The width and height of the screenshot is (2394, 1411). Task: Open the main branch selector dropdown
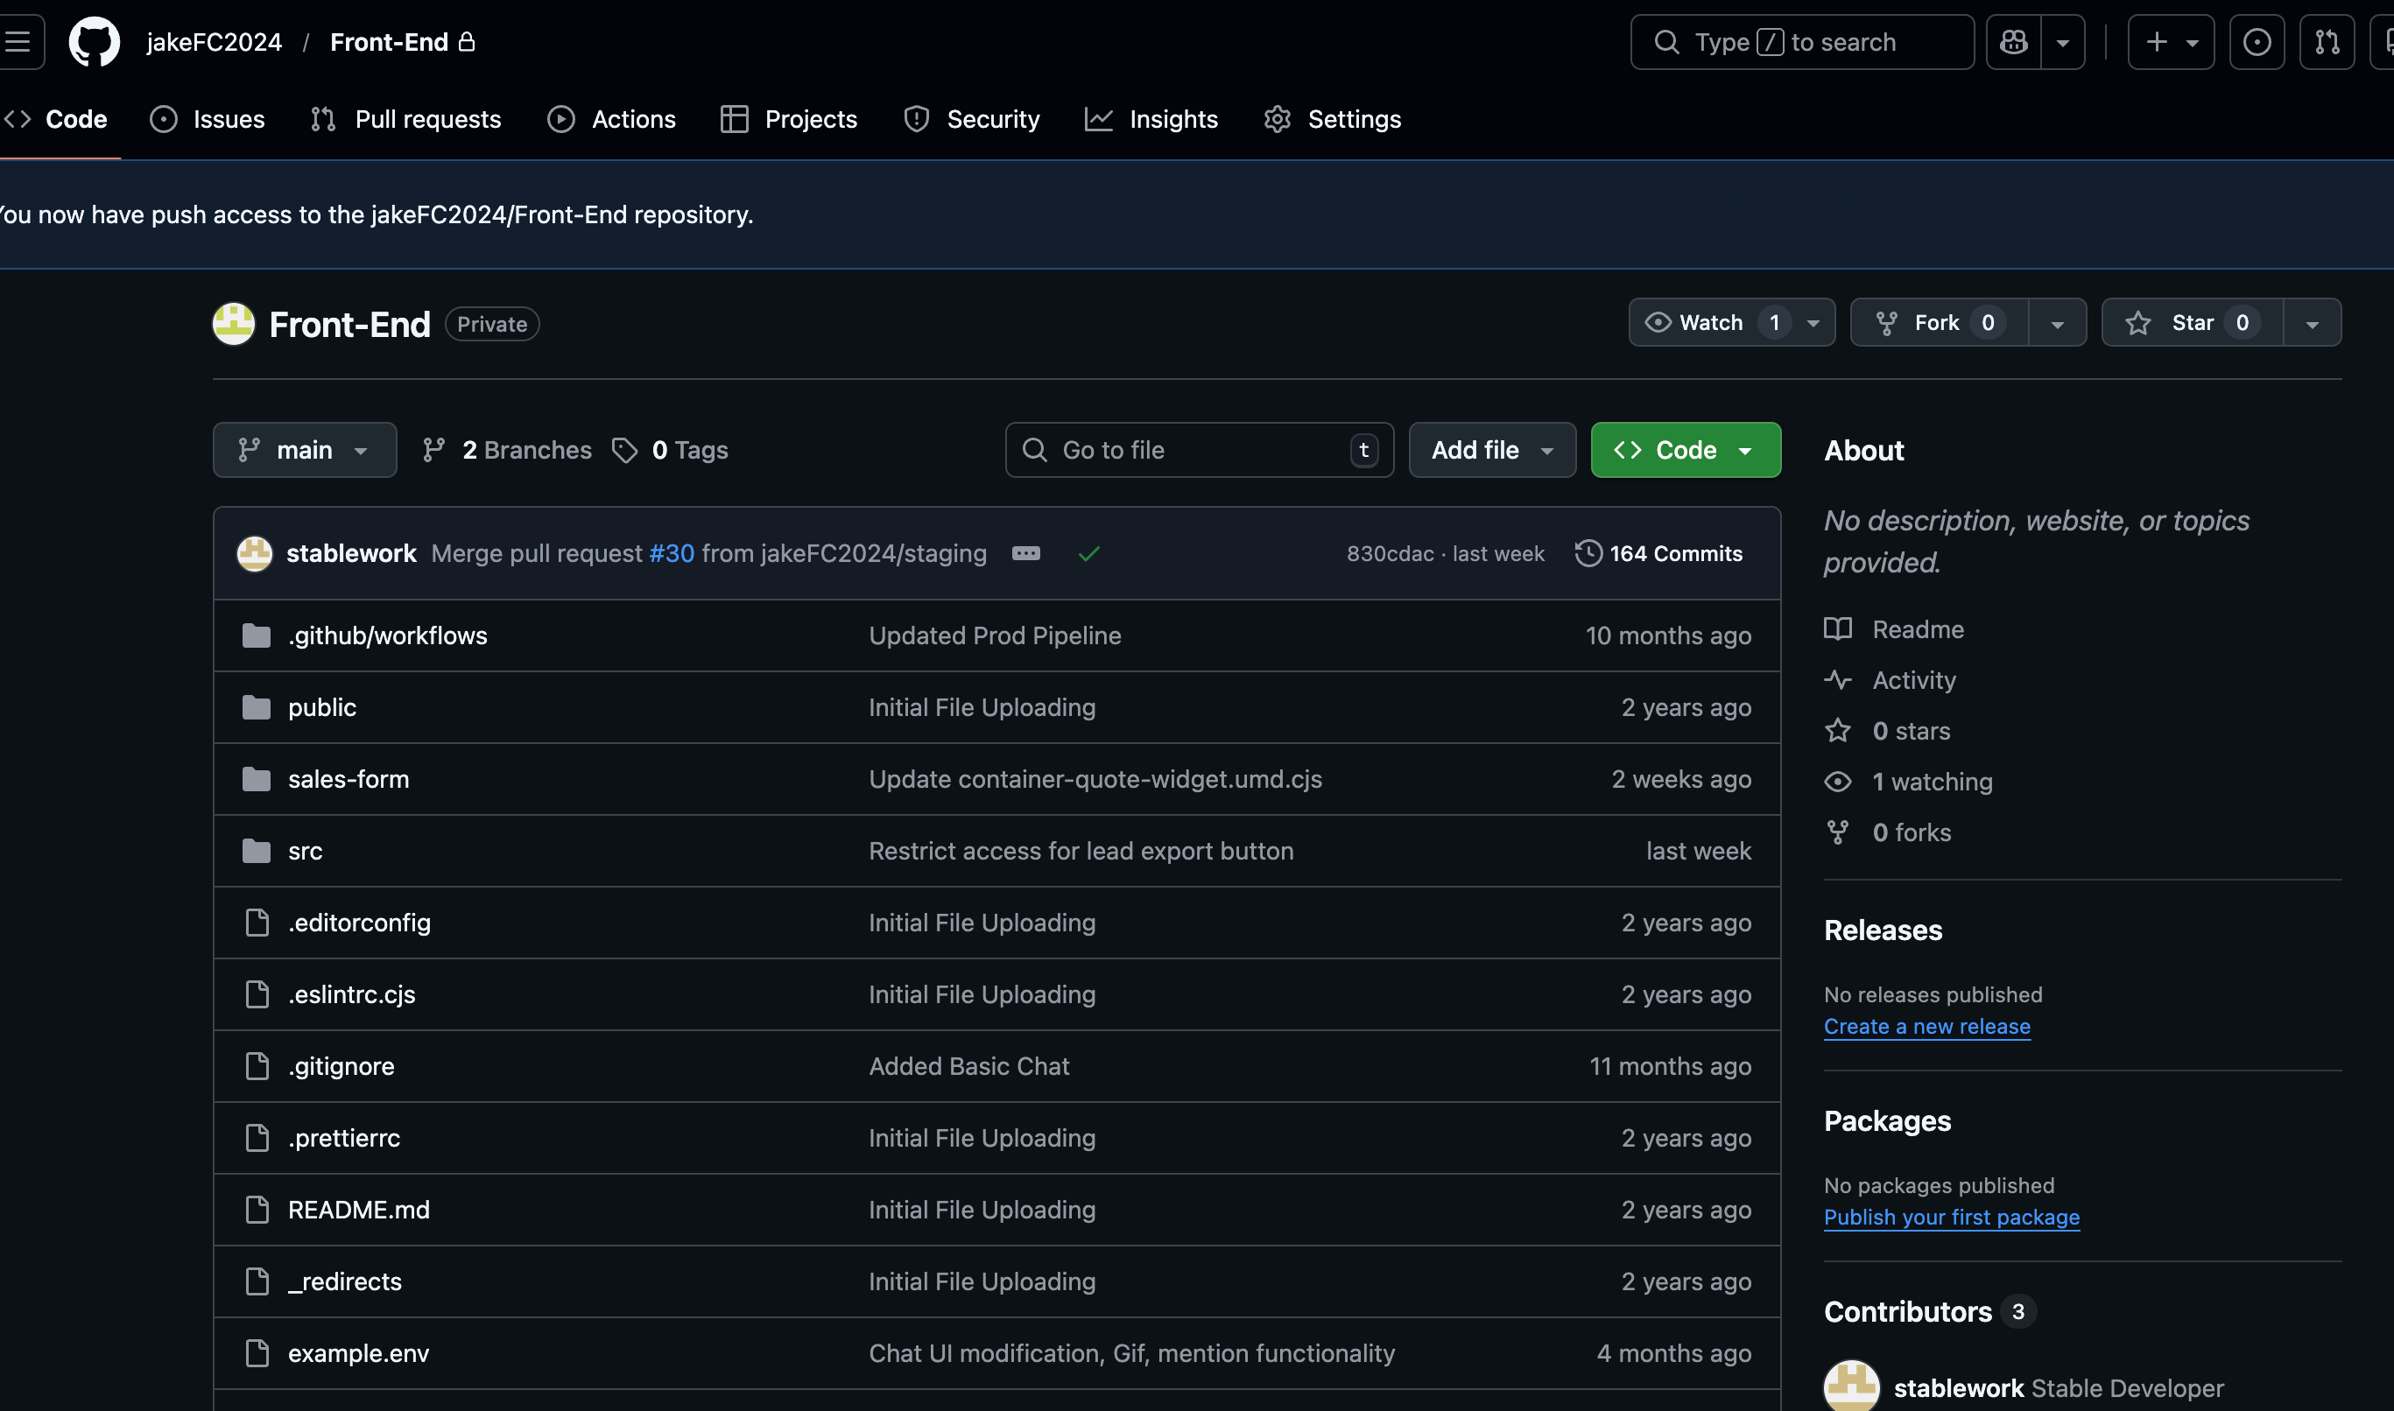[x=305, y=449]
